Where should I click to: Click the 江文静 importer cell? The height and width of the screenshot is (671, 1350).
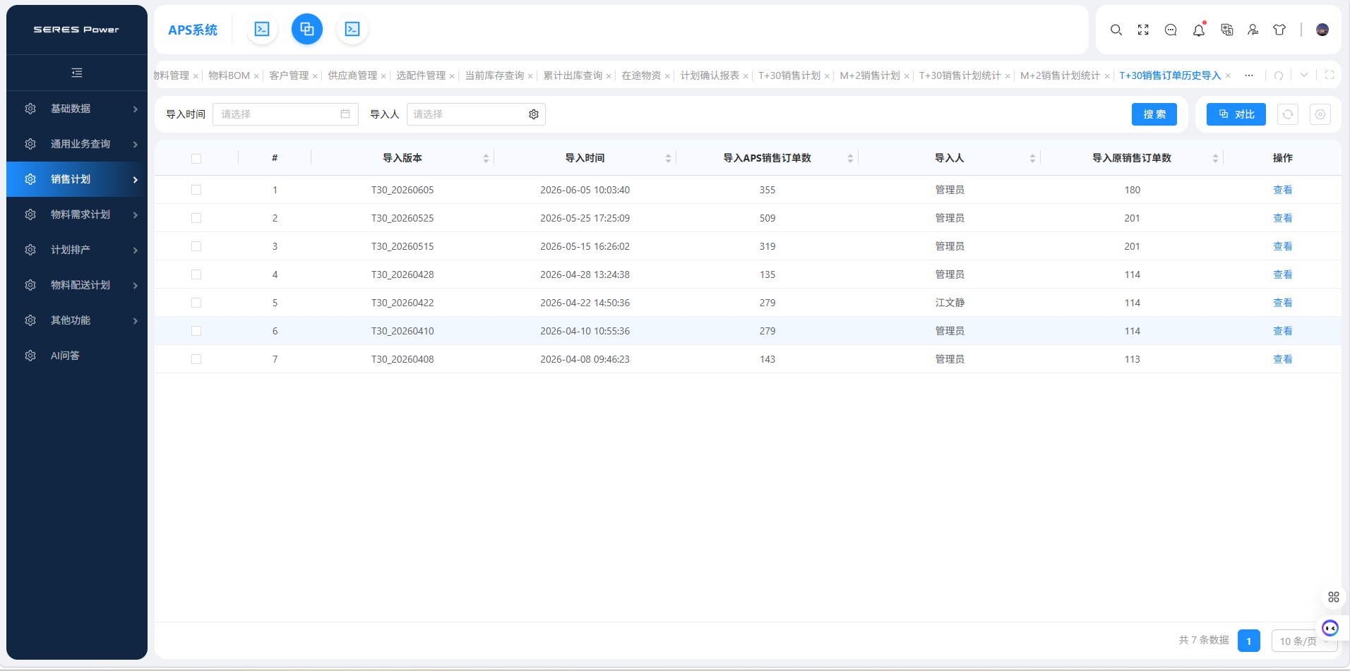click(950, 303)
